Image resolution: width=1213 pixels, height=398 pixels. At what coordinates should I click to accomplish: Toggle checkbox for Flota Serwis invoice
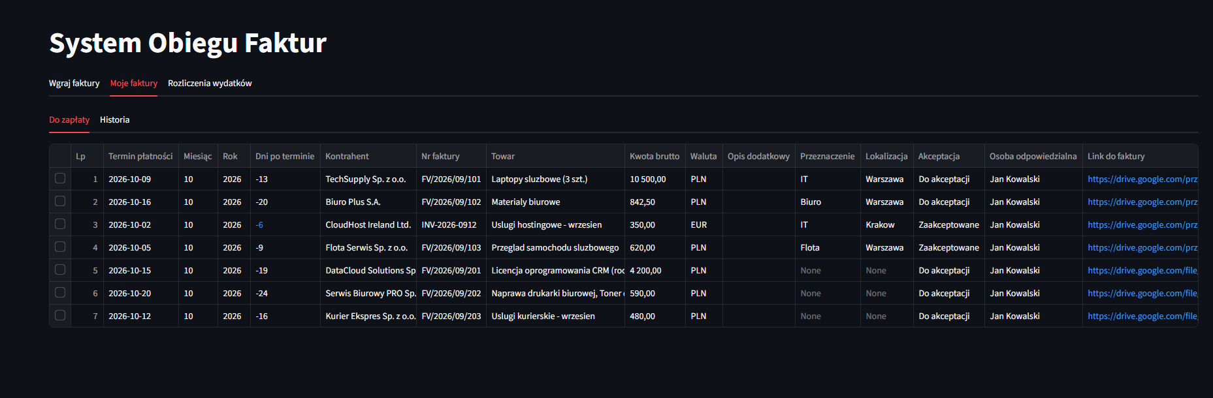60,247
